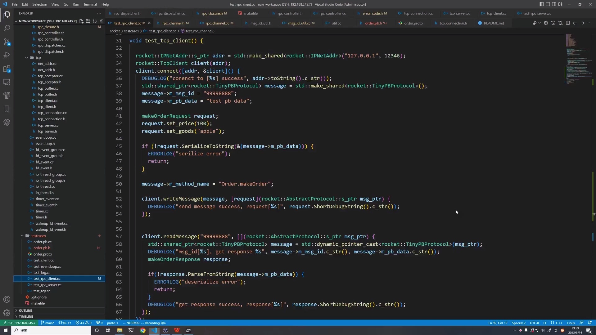Split the editor using the split icon
The width and height of the screenshot is (596, 335).
pos(568,23)
